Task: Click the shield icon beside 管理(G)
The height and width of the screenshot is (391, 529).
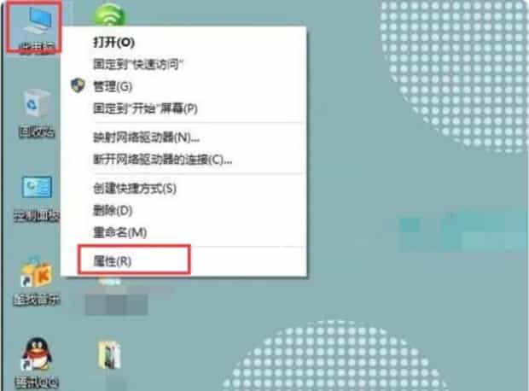Action: [x=78, y=85]
